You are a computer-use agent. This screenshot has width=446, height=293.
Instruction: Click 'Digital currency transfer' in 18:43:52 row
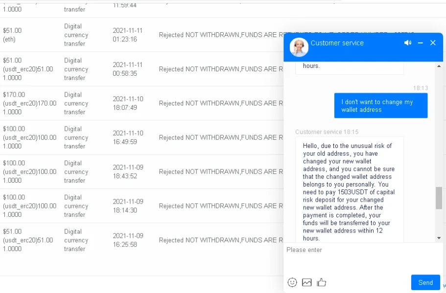pyautogui.click(x=76, y=171)
